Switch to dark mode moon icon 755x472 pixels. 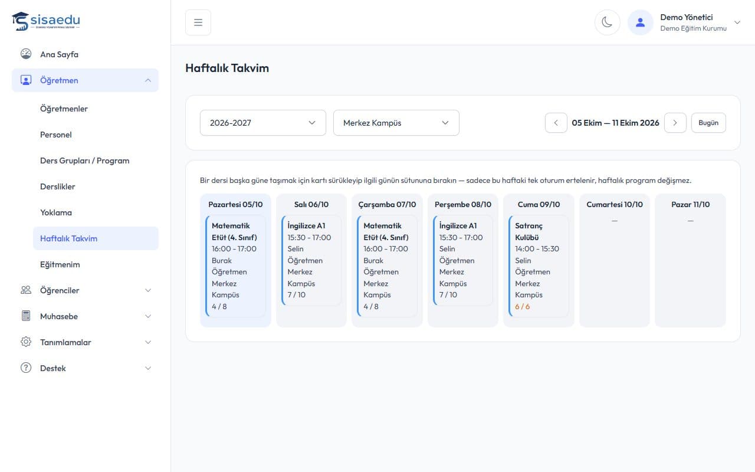pos(607,22)
